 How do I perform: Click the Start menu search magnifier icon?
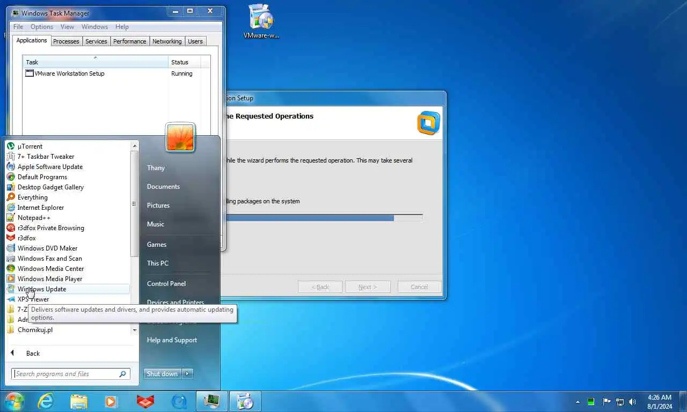tap(123, 374)
